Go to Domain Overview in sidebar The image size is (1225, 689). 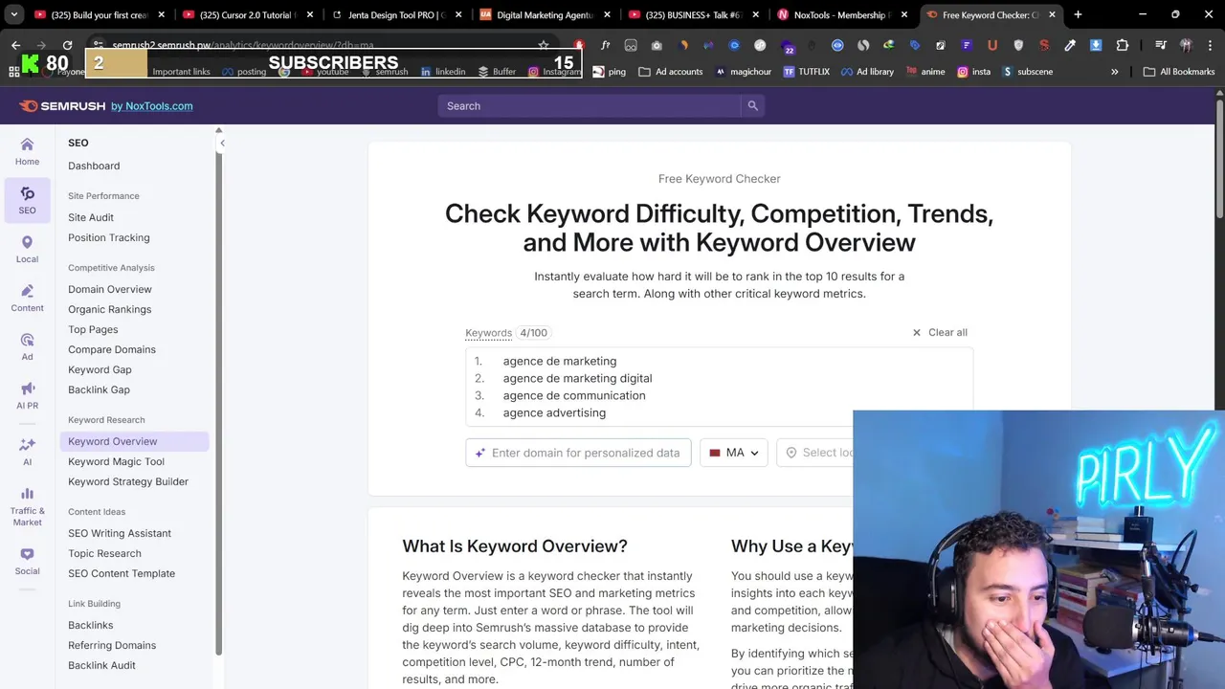(110, 289)
